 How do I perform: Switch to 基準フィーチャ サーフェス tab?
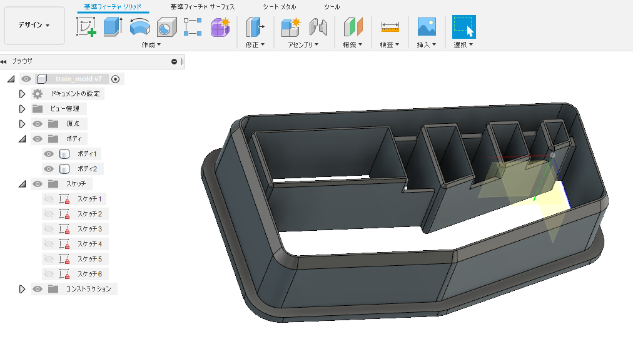[x=202, y=7]
